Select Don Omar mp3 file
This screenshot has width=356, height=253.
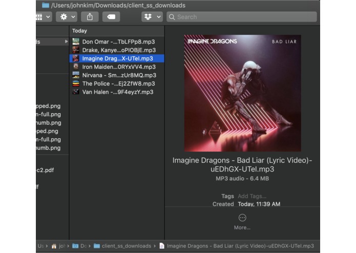click(x=117, y=42)
